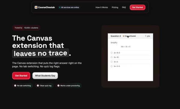This screenshot has height=109, width=180.
Task: Open the Pricing nav link
Action: (x=115, y=7)
